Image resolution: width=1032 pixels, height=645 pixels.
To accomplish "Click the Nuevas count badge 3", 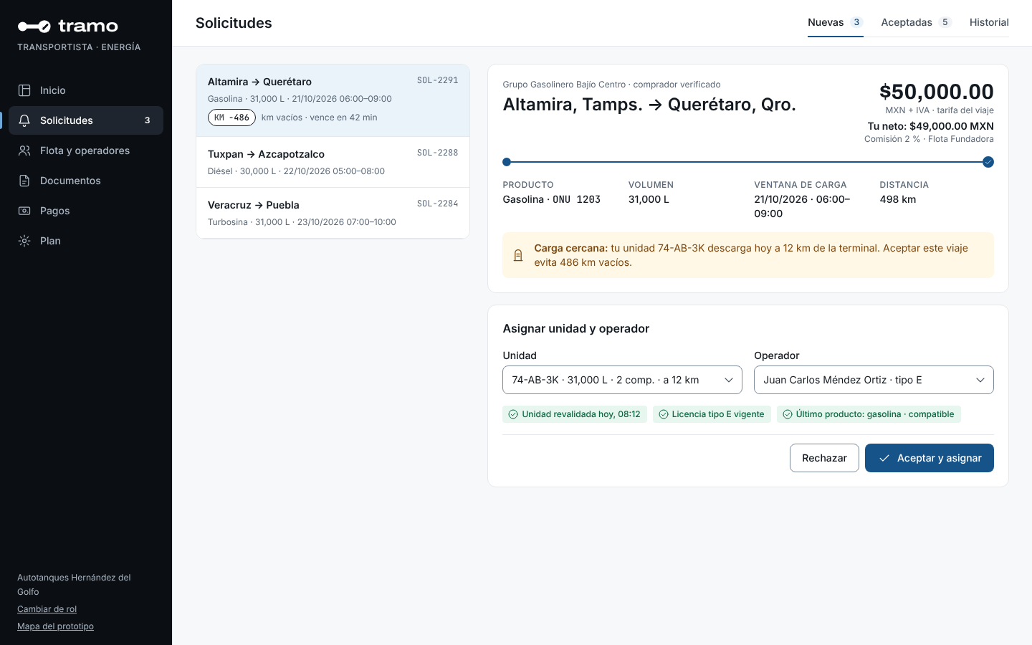I will (x=856, y=22).
